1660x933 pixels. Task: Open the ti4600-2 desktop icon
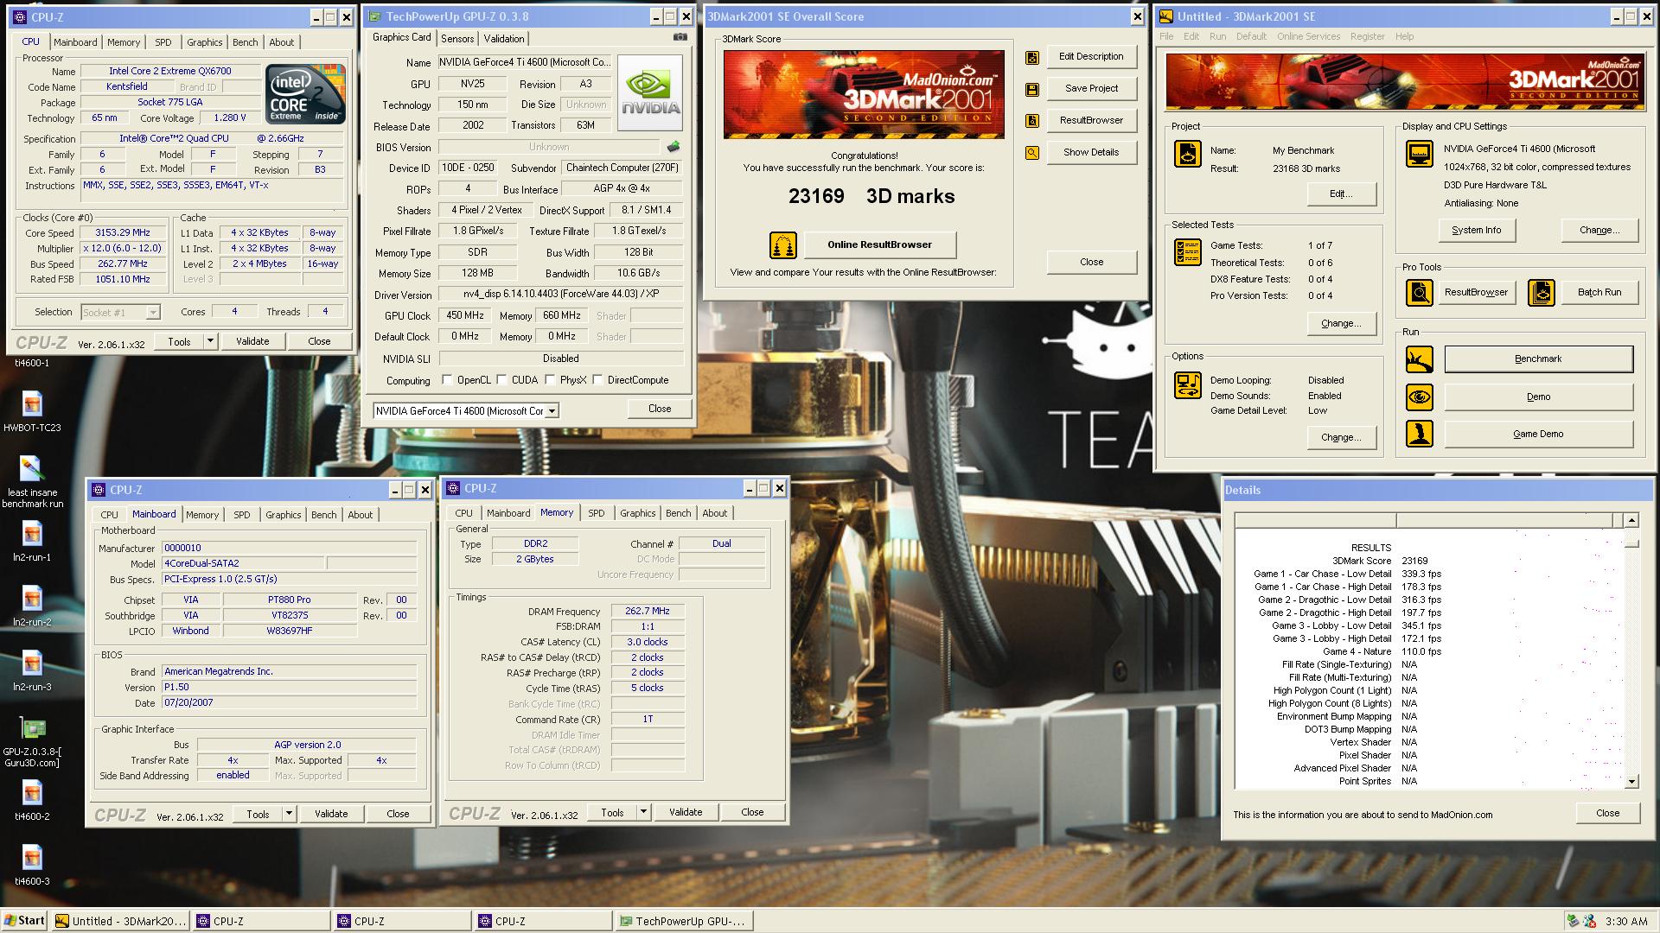pyautogui.click(x=32, y=800)
